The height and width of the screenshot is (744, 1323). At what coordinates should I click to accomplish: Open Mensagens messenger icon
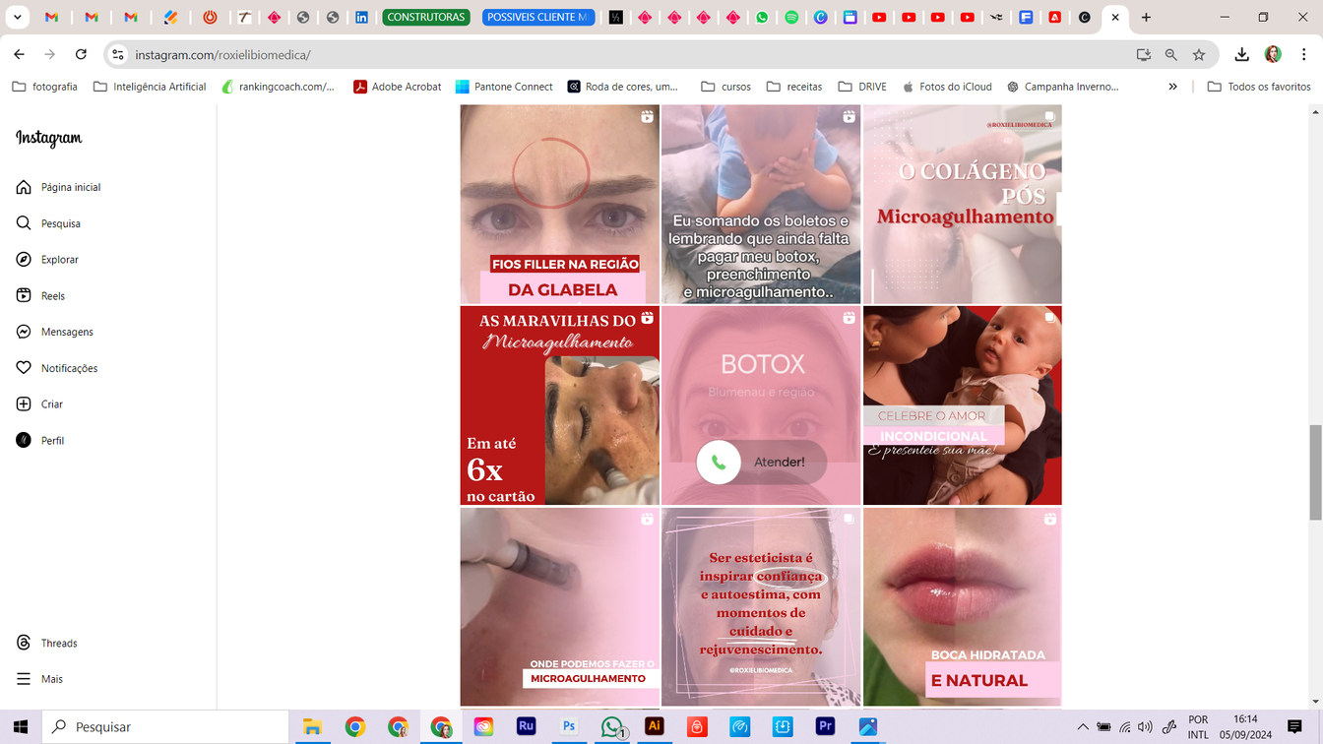25,332
